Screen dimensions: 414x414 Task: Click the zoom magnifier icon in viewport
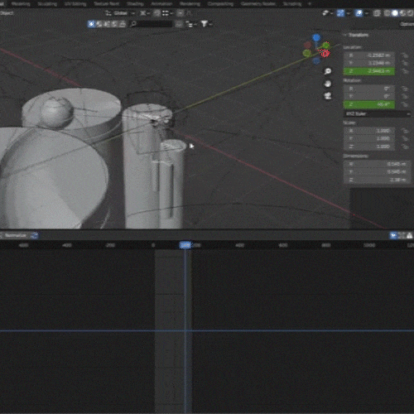point(328,71)
